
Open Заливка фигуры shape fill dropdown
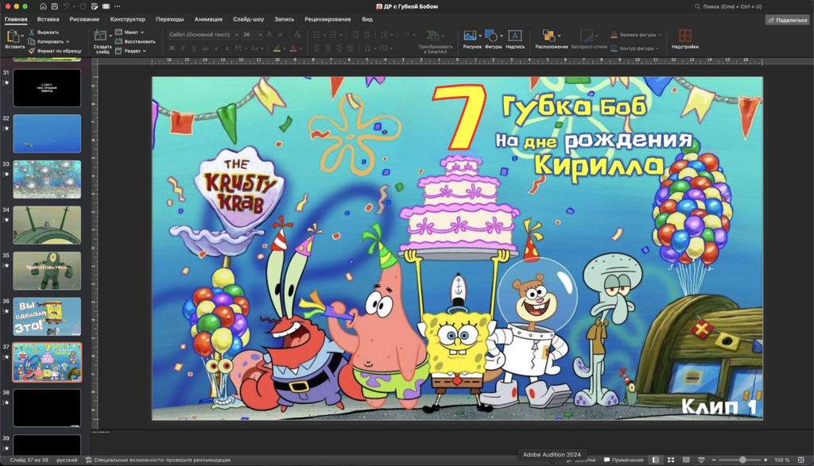click(x=635, y=35)
